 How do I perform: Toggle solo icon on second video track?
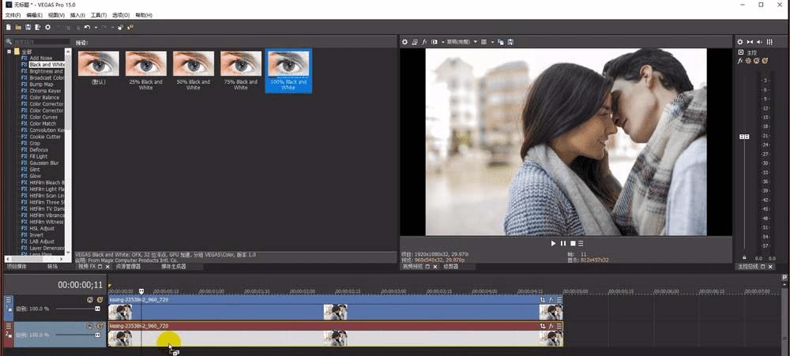click(100, 326)
